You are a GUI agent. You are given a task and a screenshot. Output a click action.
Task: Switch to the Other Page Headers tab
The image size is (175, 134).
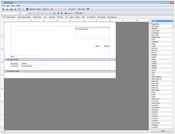tap(24, 17)
